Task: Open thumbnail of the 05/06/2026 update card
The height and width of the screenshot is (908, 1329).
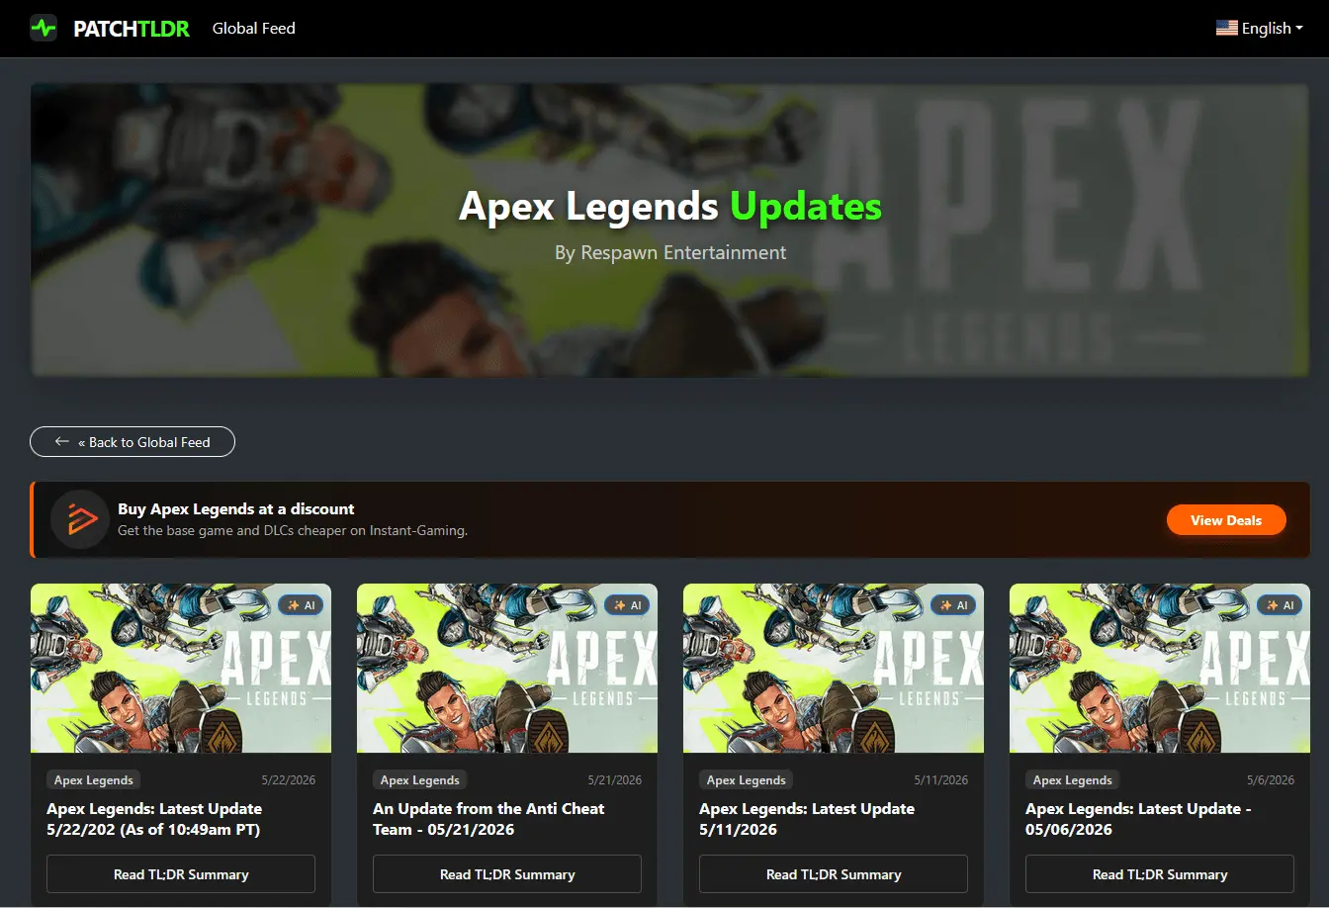Action: [1160, 668]
